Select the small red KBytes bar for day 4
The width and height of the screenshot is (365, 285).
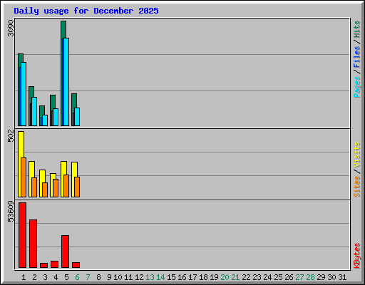tap(54, 264)
